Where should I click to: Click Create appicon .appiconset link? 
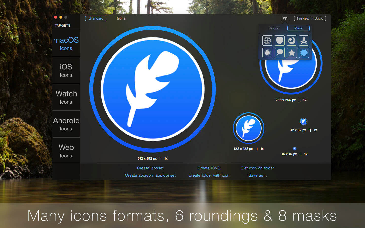click(x=150, y=175)
